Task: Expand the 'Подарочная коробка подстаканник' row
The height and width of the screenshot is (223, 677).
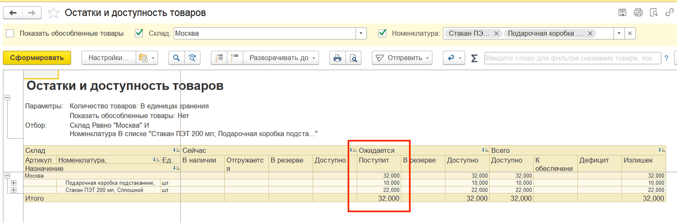Action: coord(14,183)
